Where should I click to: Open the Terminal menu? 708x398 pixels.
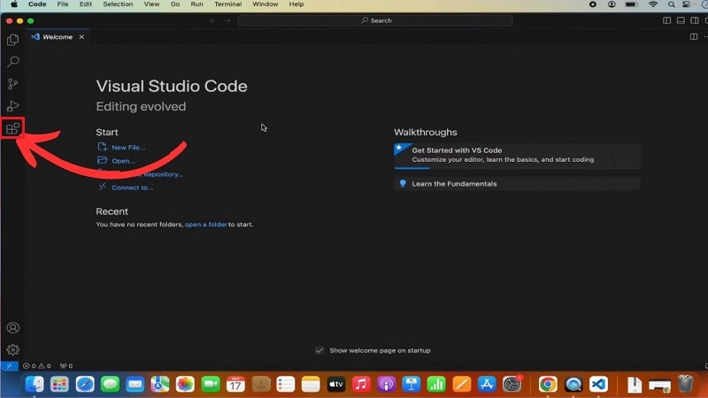228,4
